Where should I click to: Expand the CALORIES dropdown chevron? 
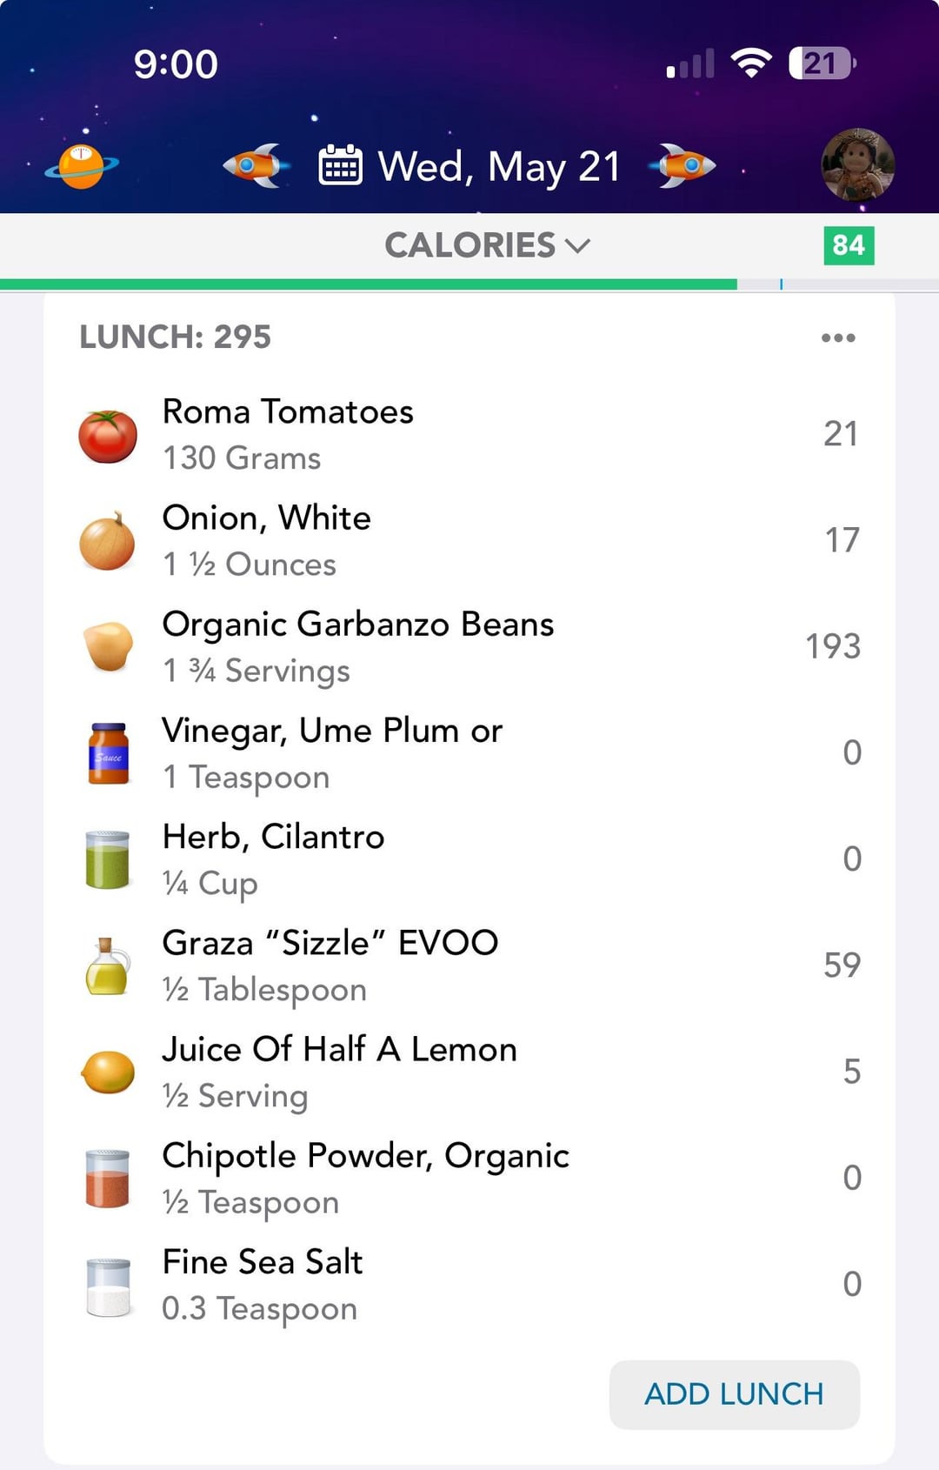pos(578,246)
